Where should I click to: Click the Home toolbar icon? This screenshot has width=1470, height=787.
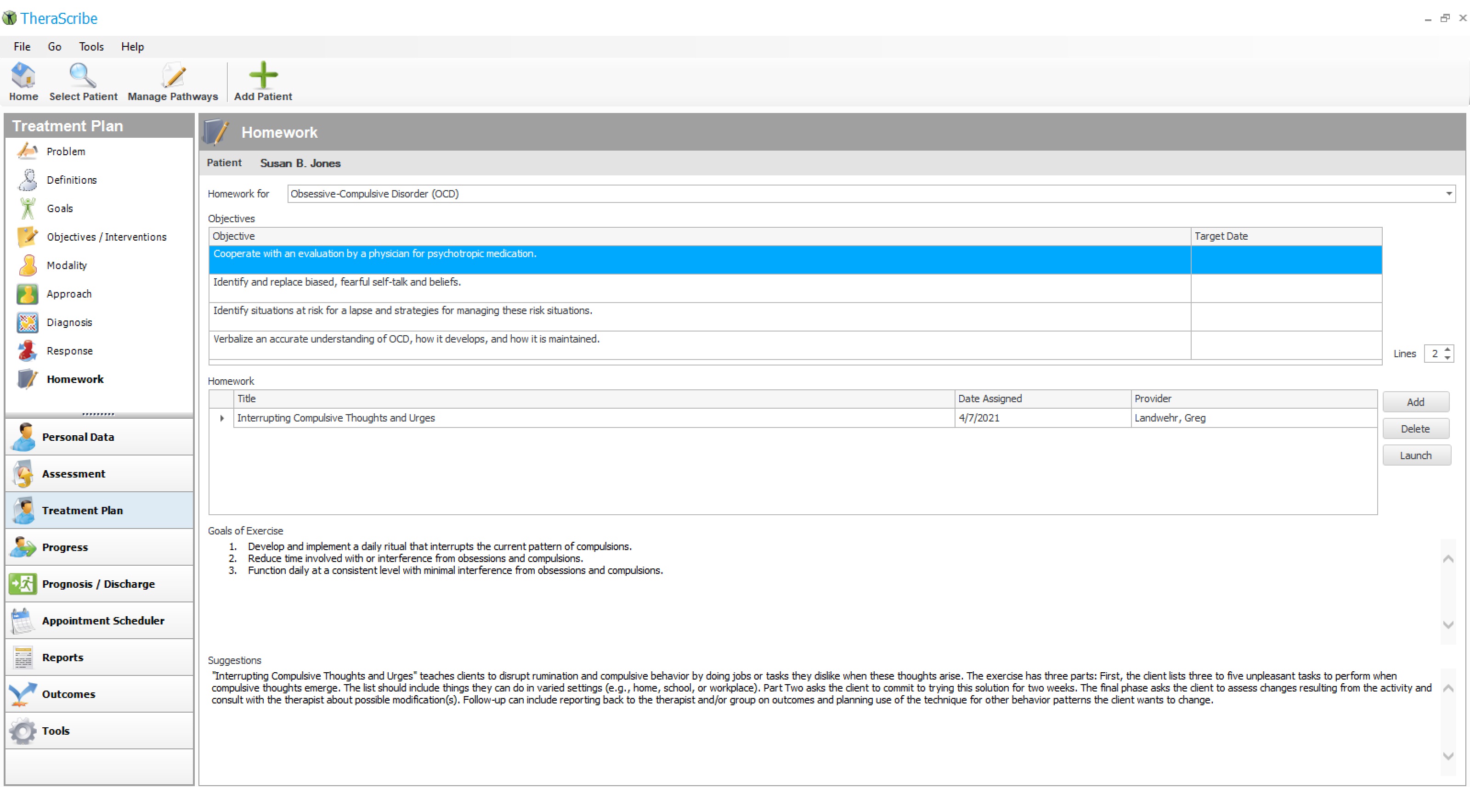tap(23, 76)
